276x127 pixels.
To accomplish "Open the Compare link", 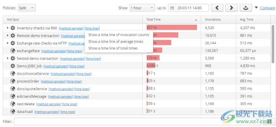I will (x=267, y=8).
